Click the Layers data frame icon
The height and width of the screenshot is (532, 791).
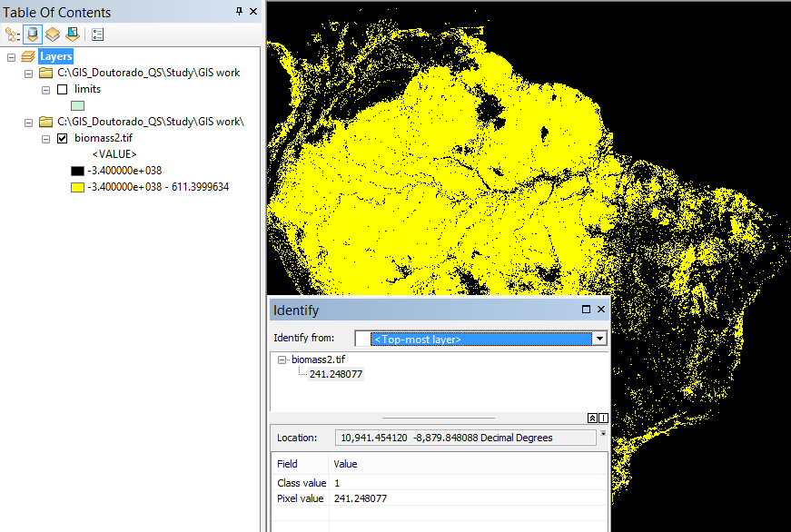[x=27, y=55]
